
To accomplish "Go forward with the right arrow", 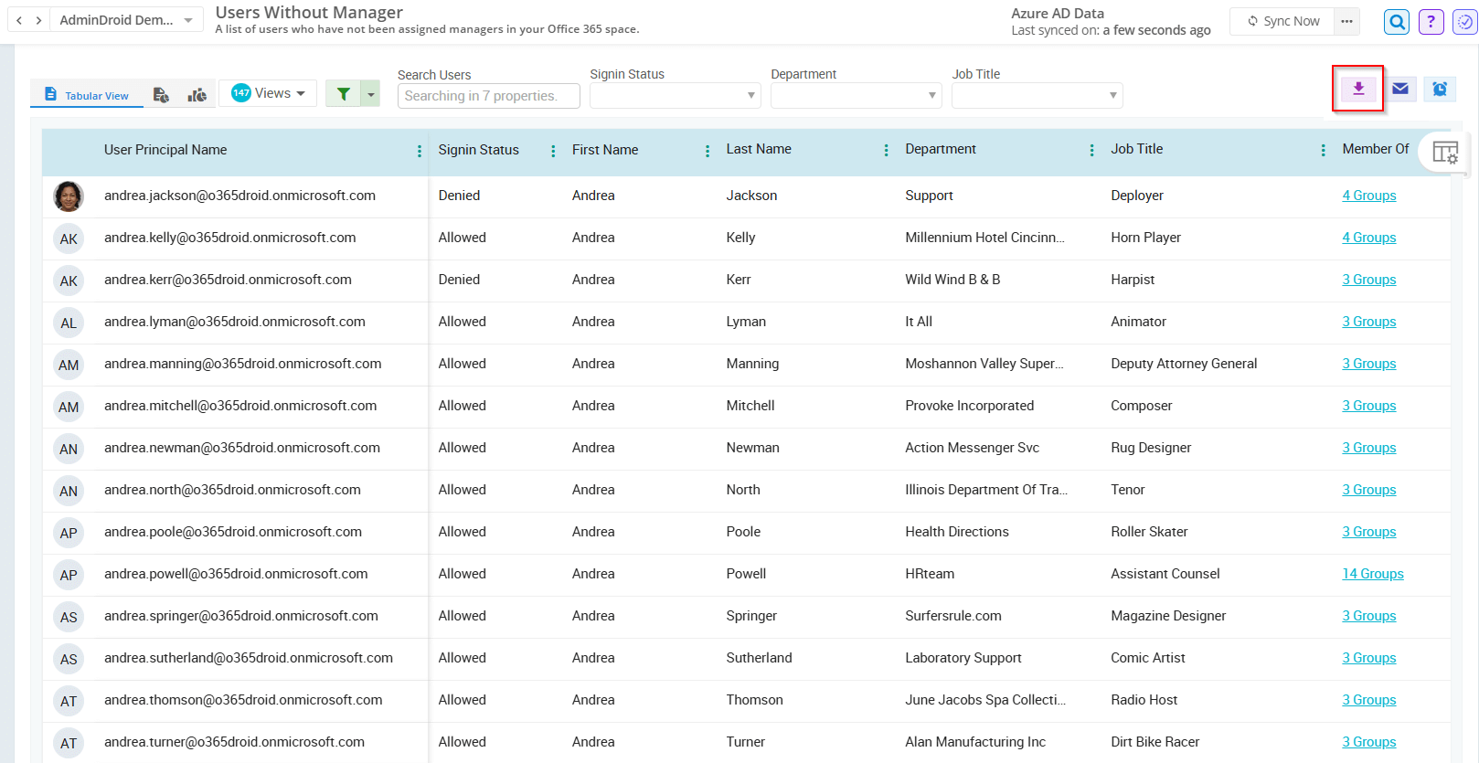I will point(38,20).
